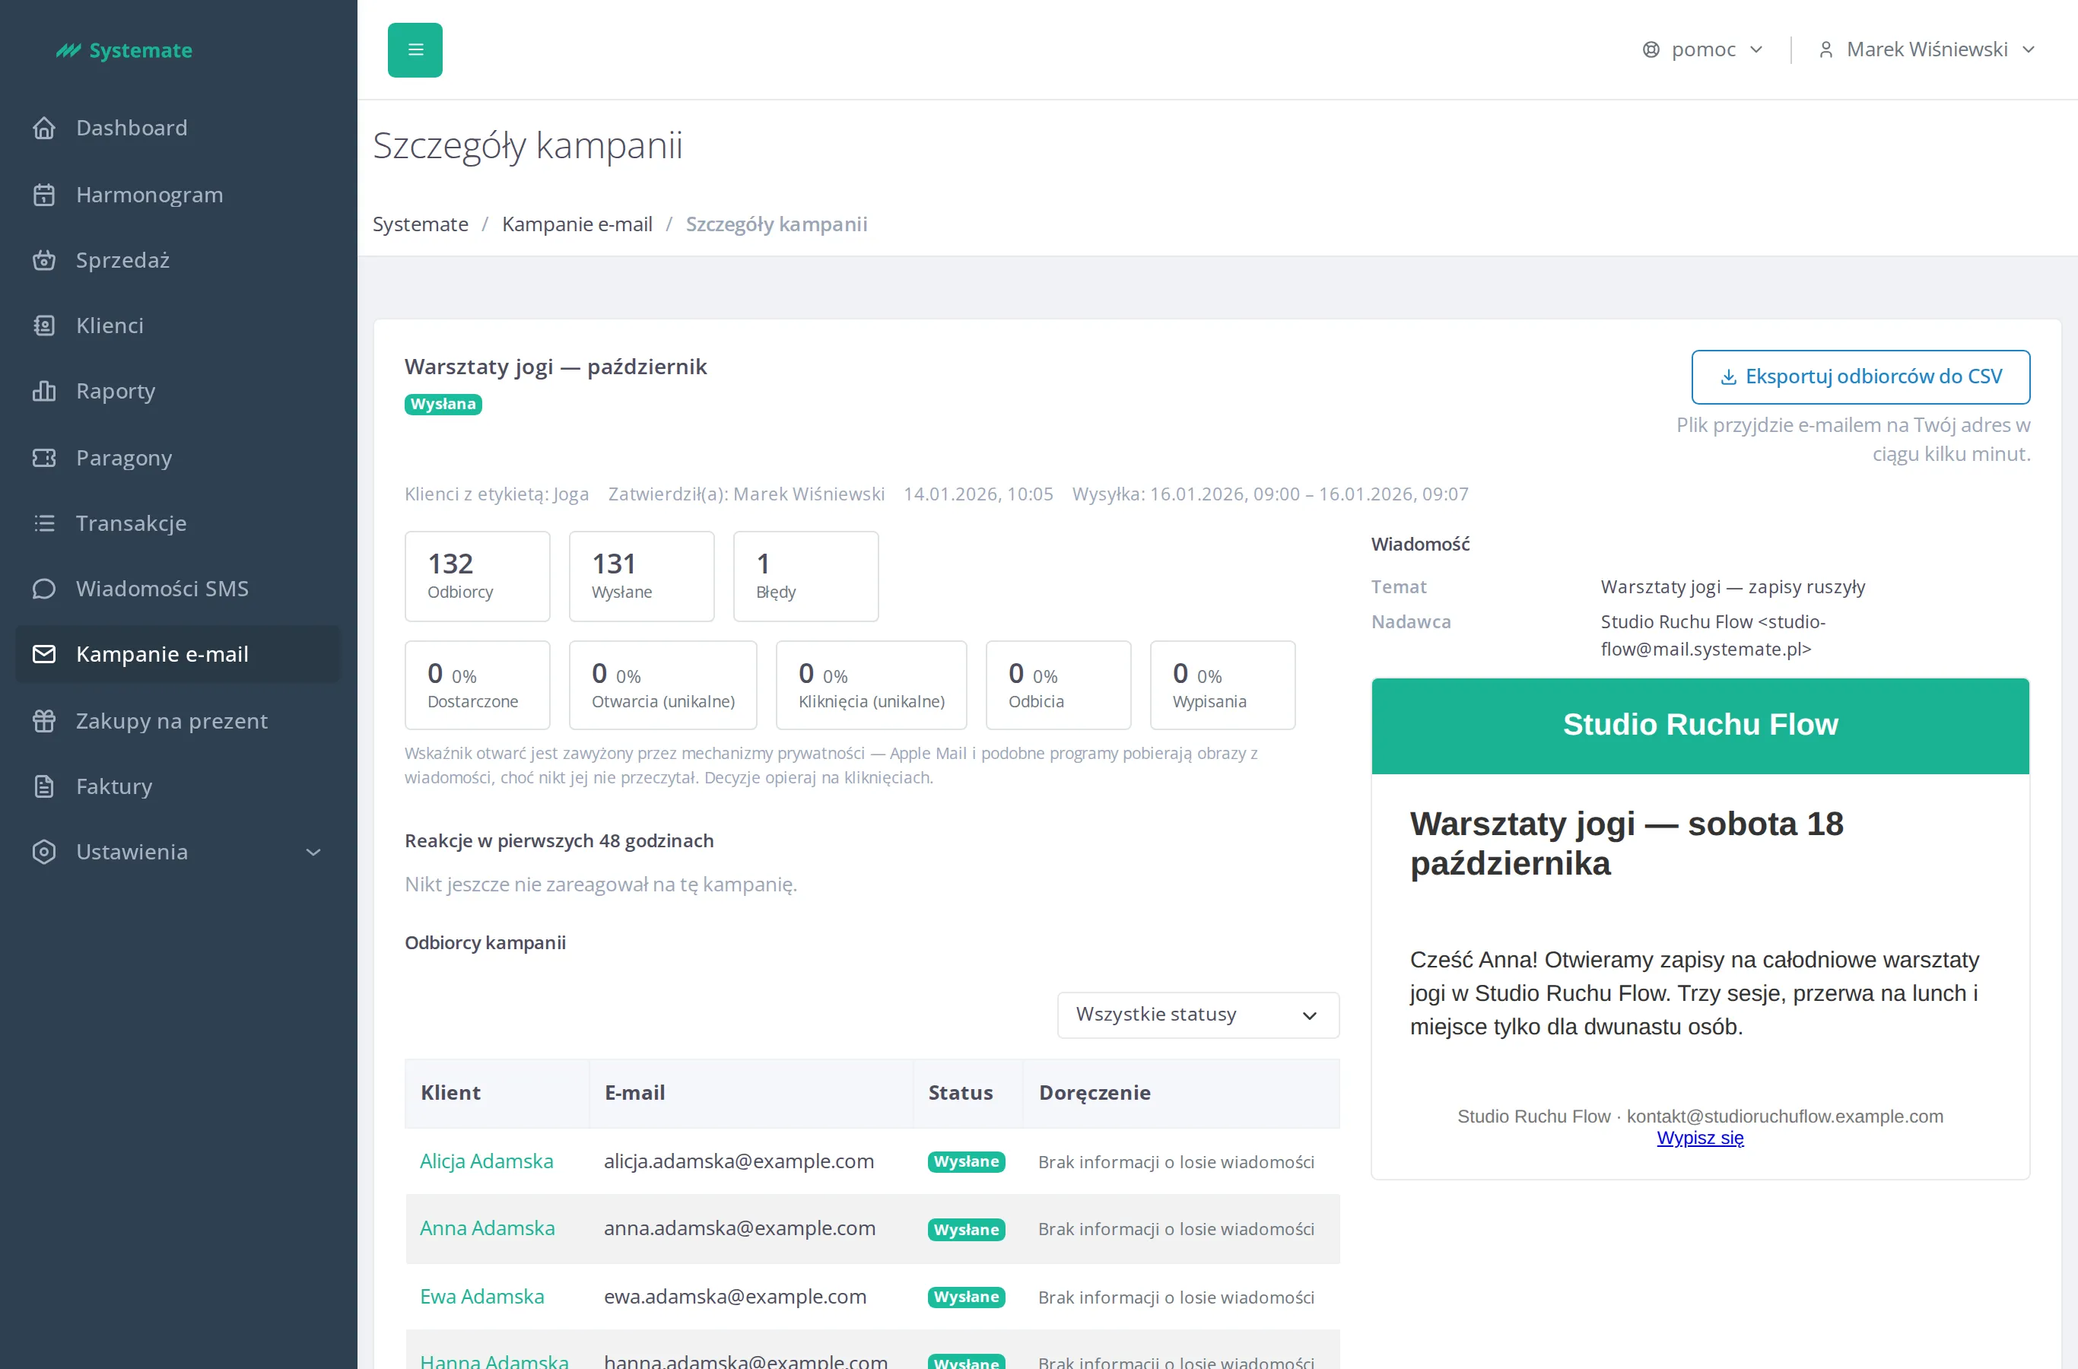
Task: Click the Systemate logo in sidebar
Action: [x=124, y=51]
